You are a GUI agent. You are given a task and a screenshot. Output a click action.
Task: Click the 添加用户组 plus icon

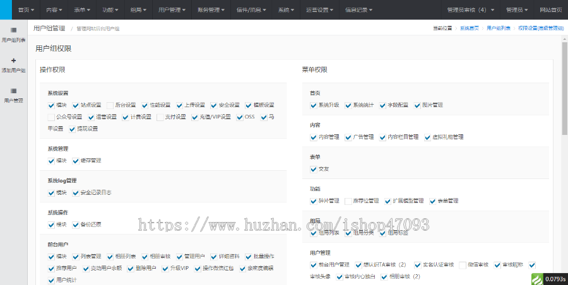13,61
